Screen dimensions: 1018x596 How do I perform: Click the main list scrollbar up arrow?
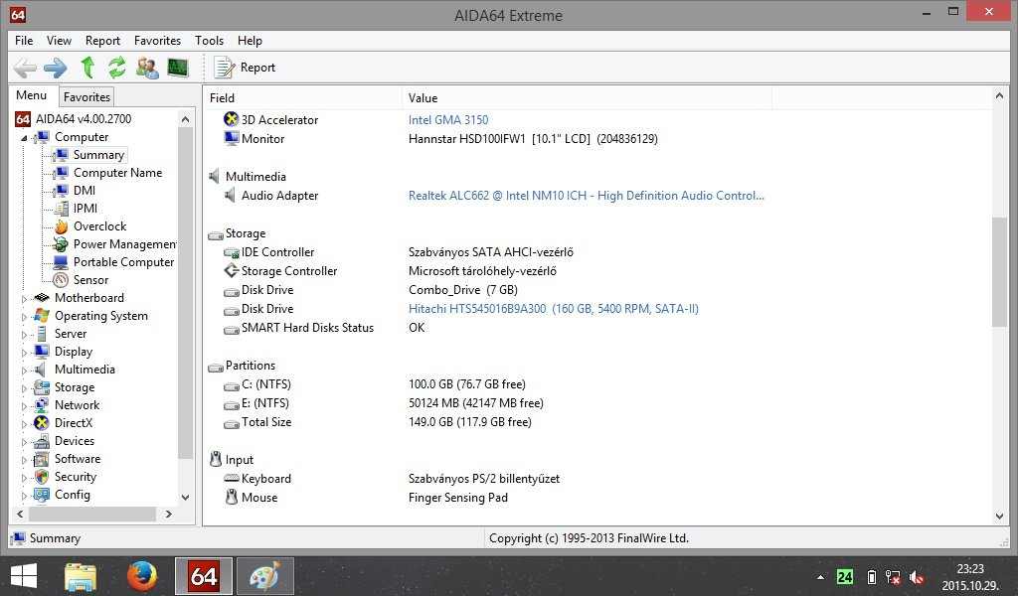999,96
